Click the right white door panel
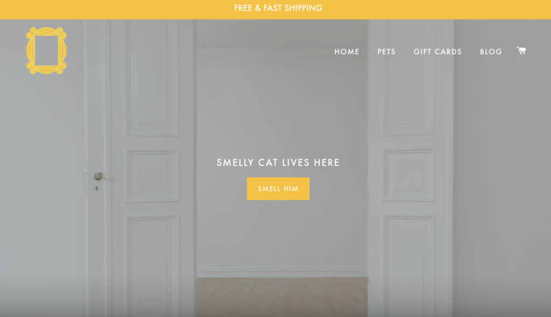The image size is (551, 317). tap(411, 168)
